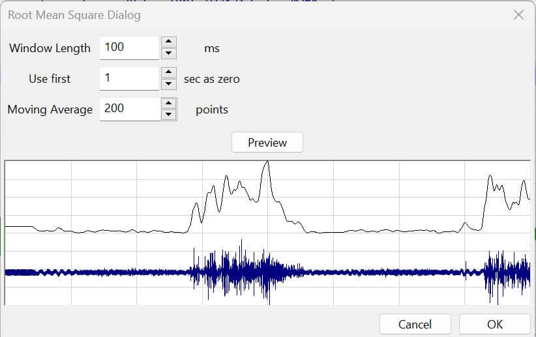The height and width of the screenshot is (337, 536).
Task: Click the "sec as zero" unit text
Action: coord(211,79)
